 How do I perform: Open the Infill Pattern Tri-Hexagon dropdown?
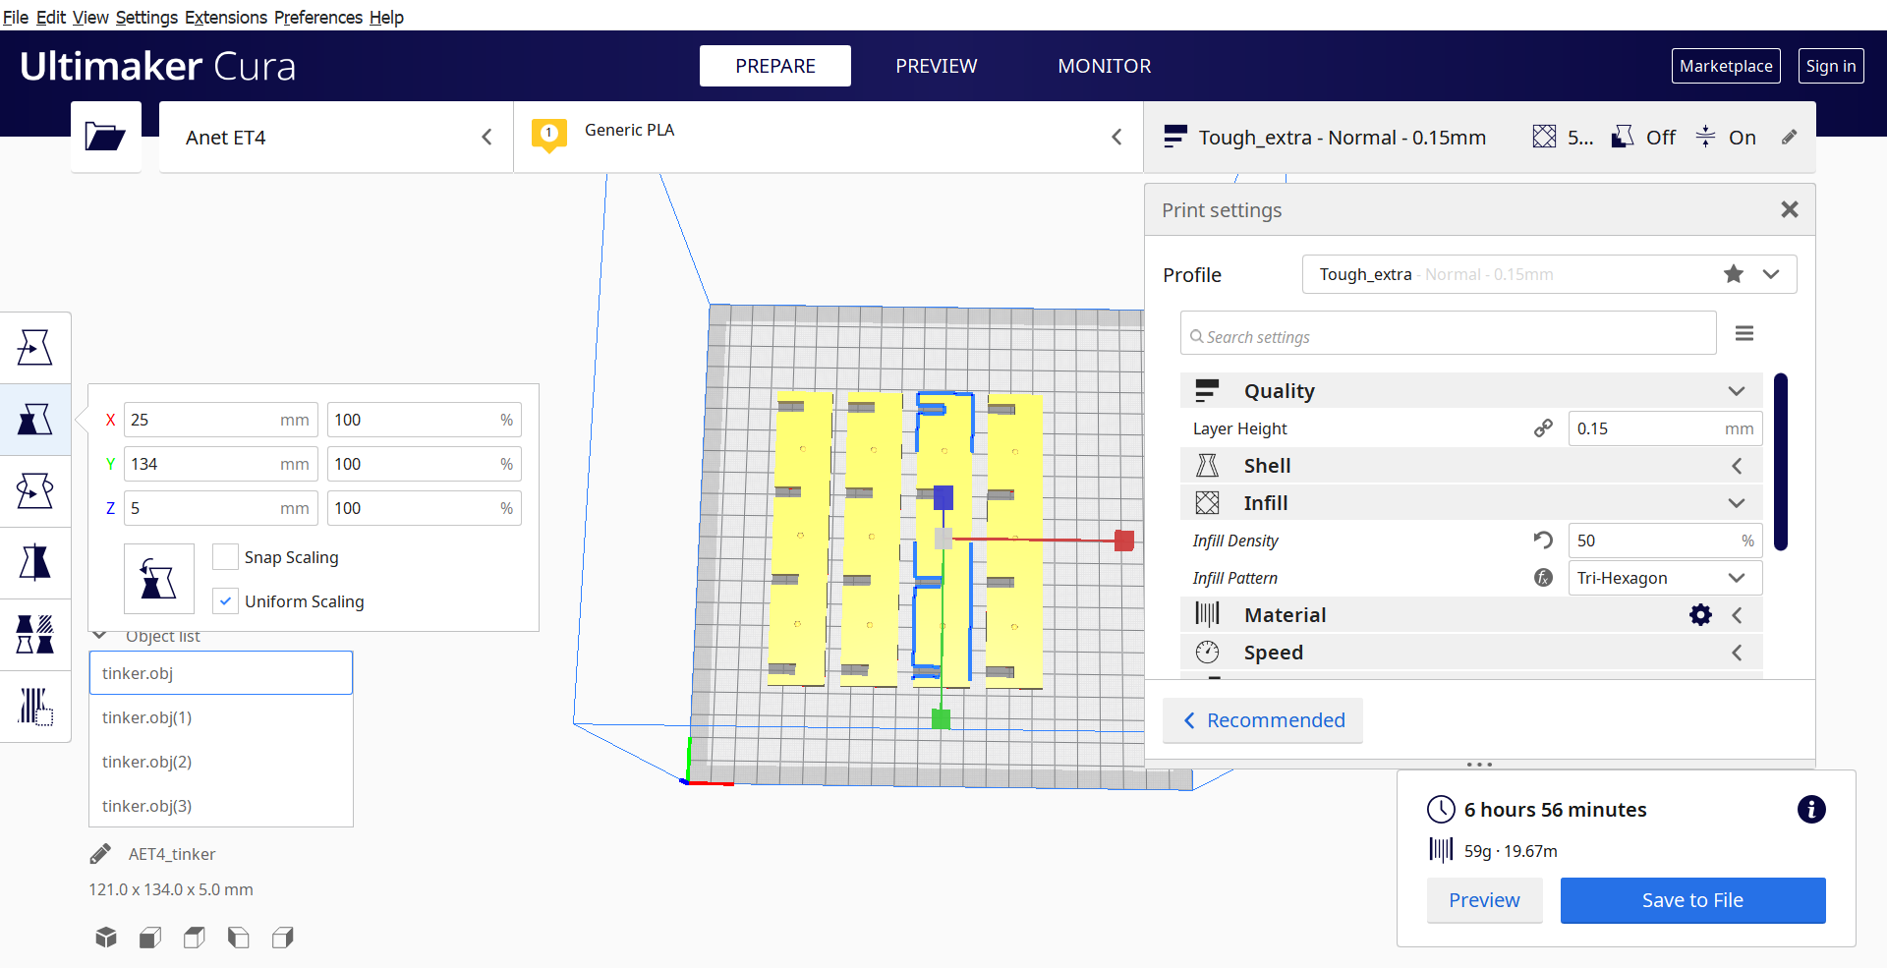click(1665, 578)
